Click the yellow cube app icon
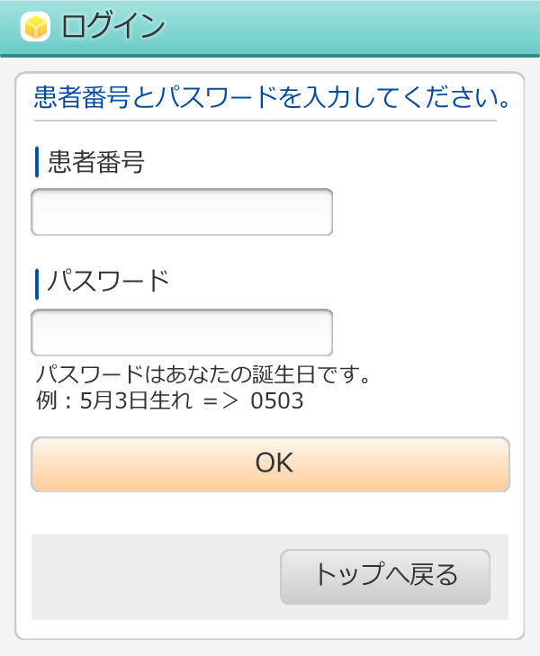Viewport: 540px width, 656px height. coord(35,27)
